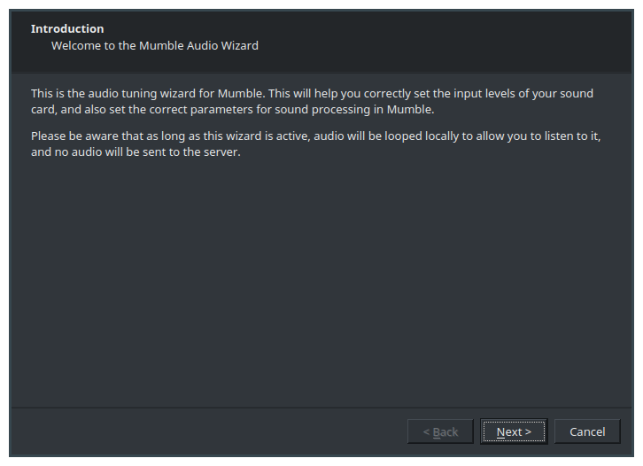Click the empty button bar area left of Back
Viewport: 643px width, 466px height.
(x=209, y=431)
